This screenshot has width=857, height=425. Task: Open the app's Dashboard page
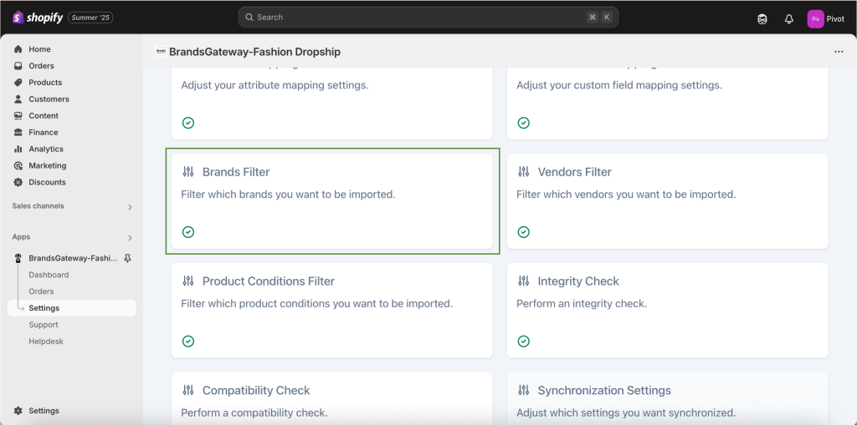point(49,275)
